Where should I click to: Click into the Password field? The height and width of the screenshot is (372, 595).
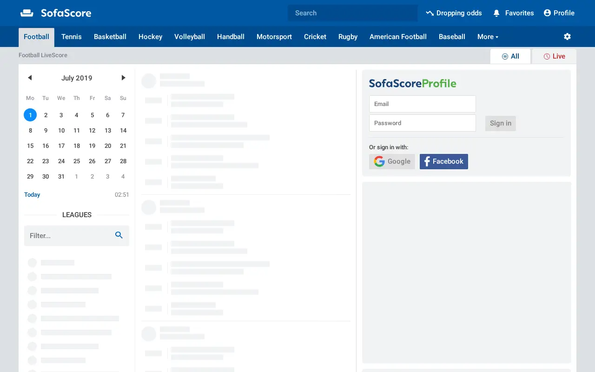pyautogui.click(x=423, y=123)
